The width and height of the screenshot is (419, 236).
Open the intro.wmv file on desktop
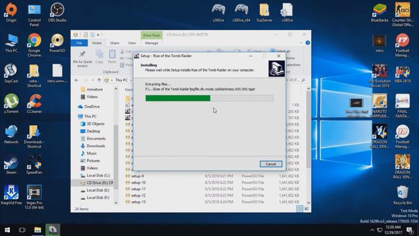click(57, 73)
